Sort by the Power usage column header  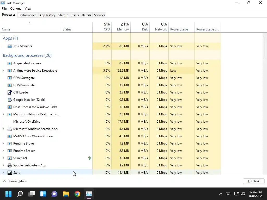pos(181,27)
